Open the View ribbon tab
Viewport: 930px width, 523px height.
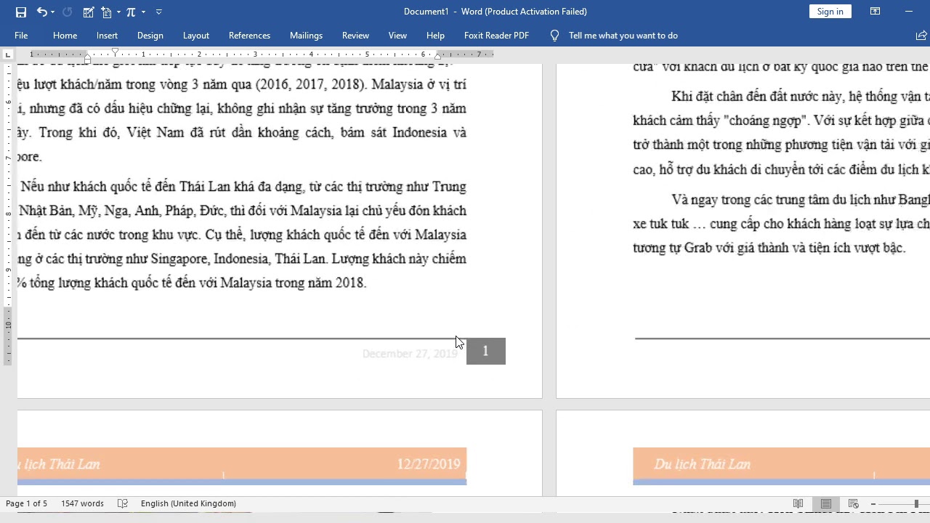397,36
